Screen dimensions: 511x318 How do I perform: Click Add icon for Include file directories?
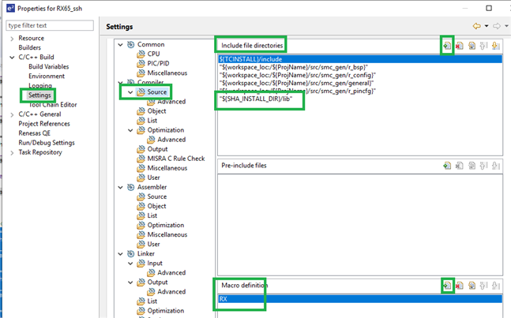[447, 46]
